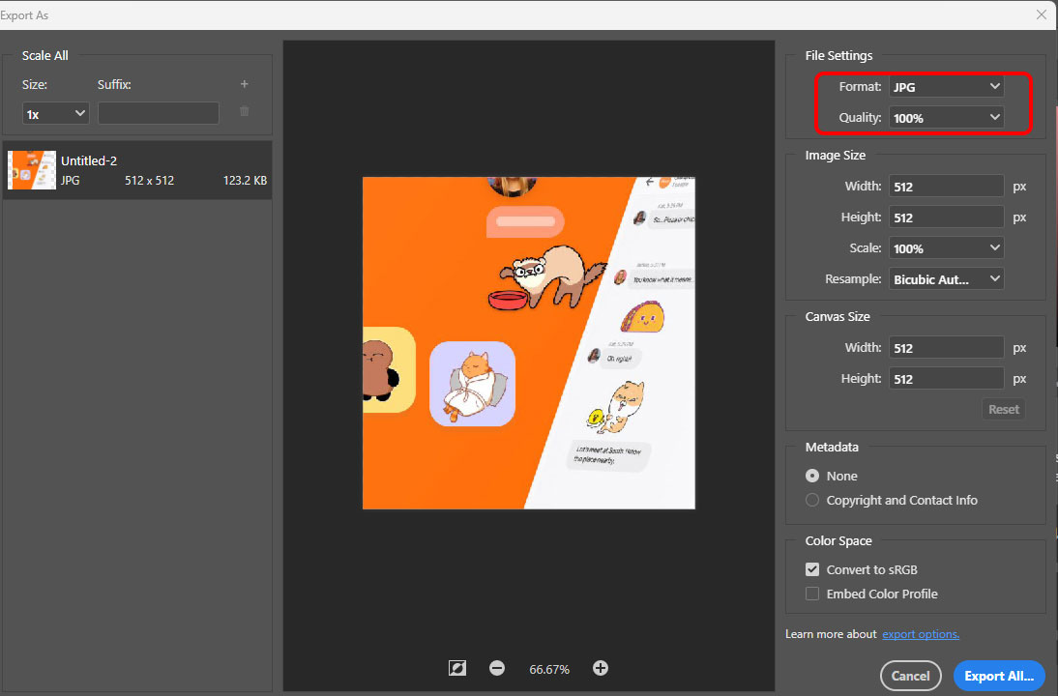Open the Quality dropdown set to 100%

pos(946,118)
